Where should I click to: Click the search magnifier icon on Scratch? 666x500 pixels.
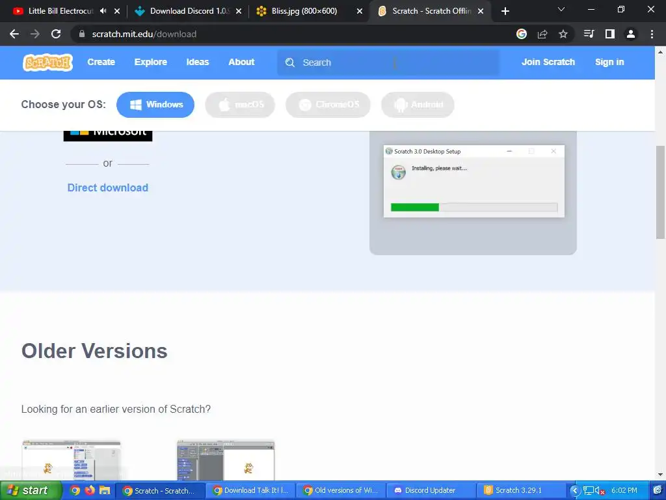coord(290,62)
